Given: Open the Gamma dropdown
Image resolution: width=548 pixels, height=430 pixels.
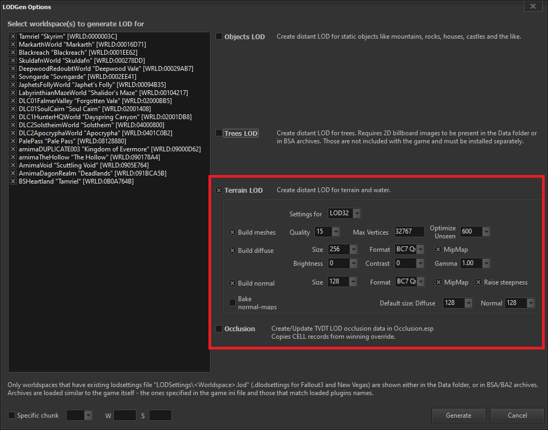Looking at the screenshot, I should point(475,264).
